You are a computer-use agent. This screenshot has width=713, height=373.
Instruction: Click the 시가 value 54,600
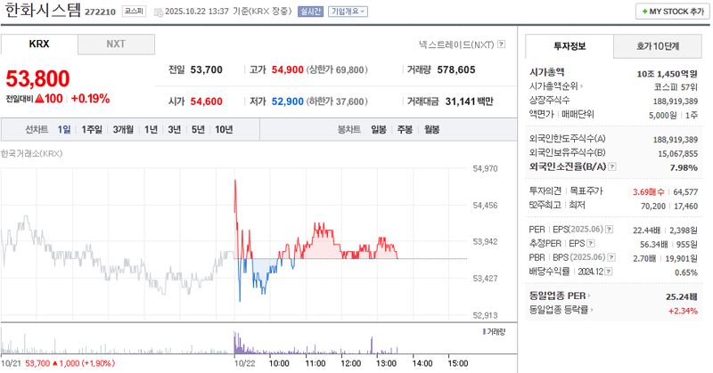(x=207, y=101)
